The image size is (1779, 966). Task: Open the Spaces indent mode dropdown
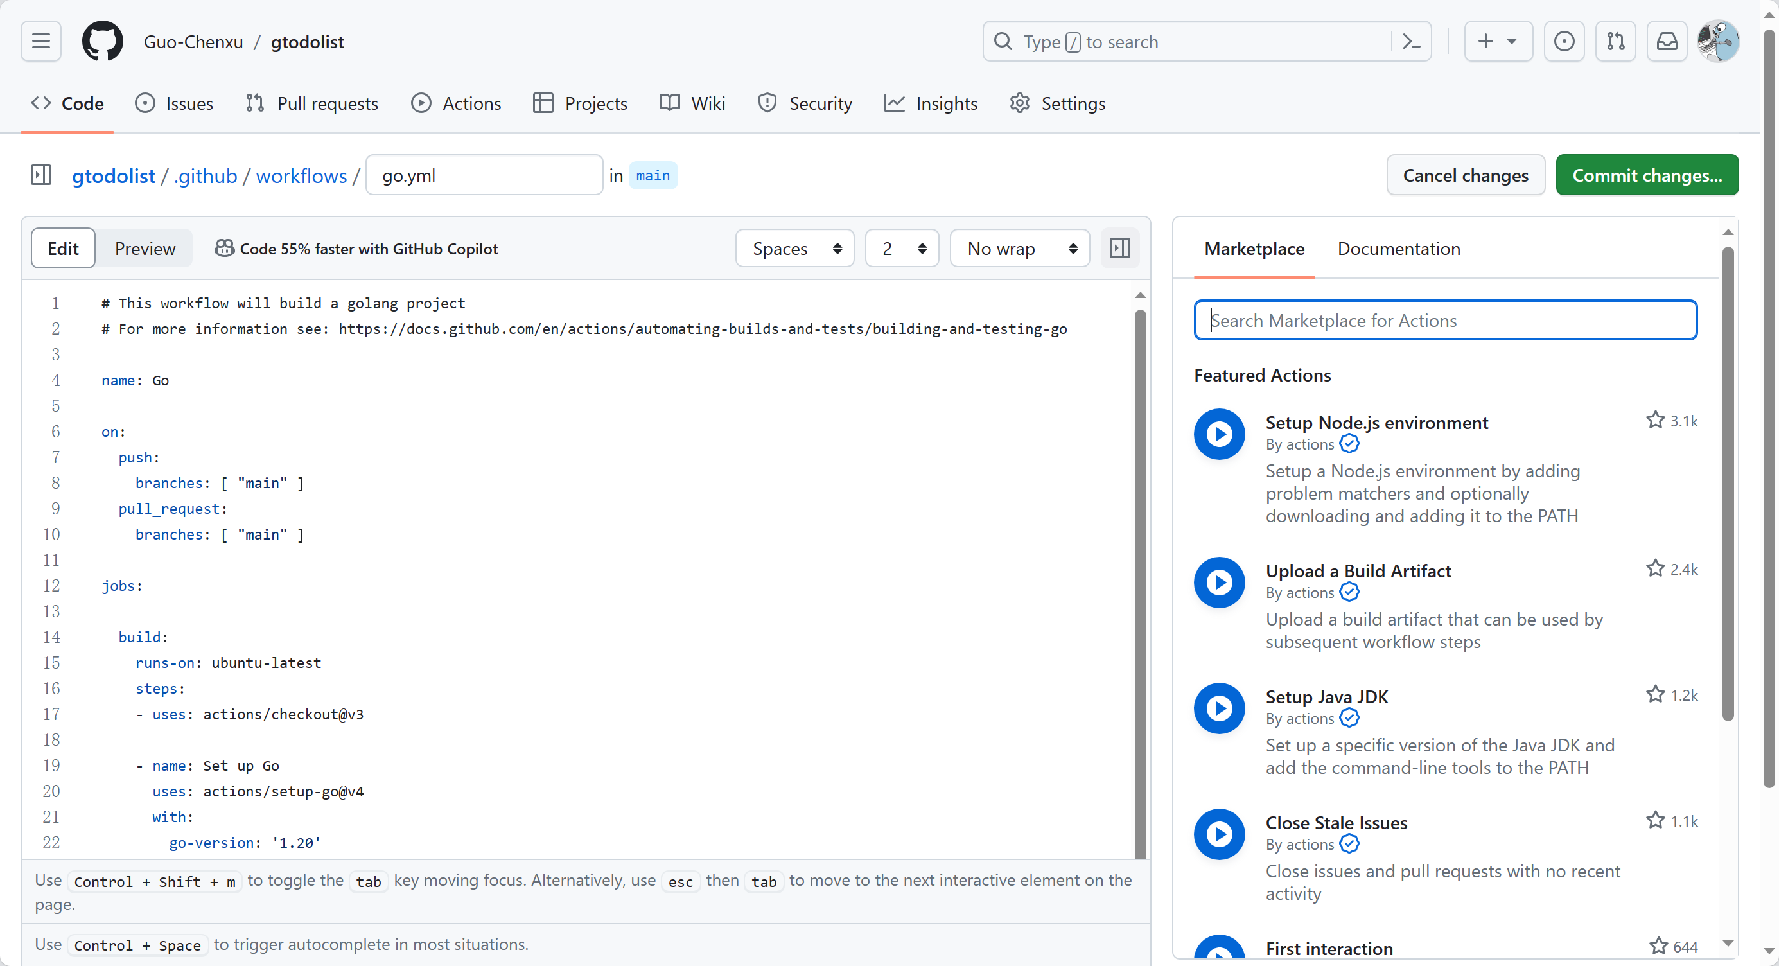(795, 249)
